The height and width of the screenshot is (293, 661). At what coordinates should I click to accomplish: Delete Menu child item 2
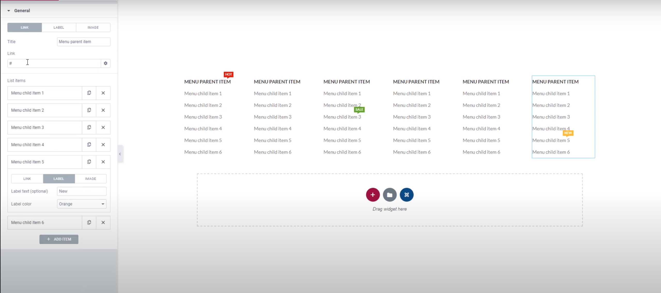[x=103, y=110]
